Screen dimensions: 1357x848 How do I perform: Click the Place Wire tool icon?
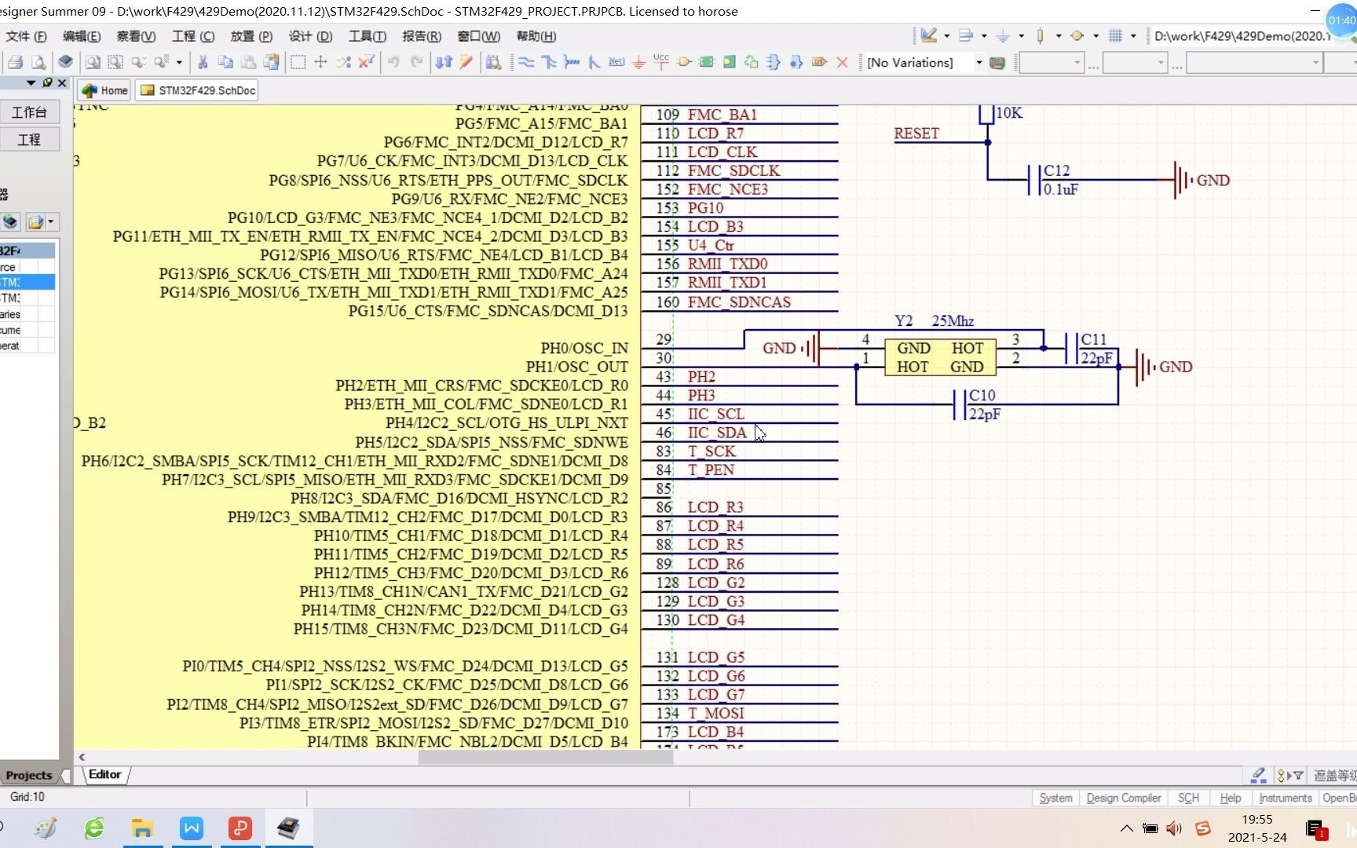(x=526, y=62)
